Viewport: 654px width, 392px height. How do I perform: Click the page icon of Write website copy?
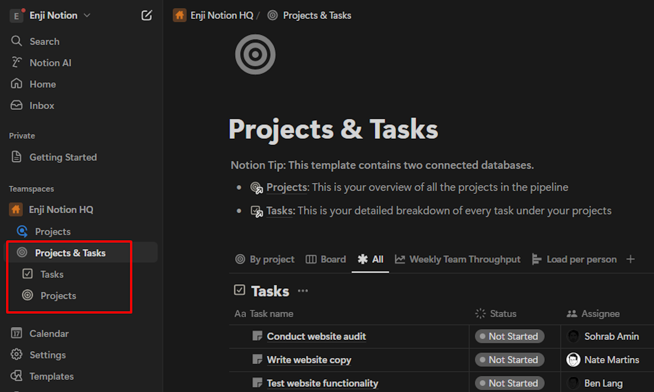coord(257,359)
